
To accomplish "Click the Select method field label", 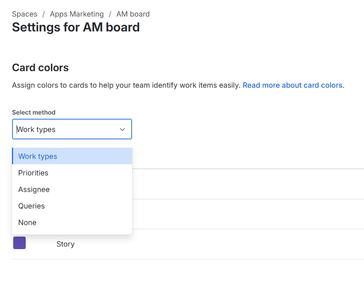I will (34, 113).
